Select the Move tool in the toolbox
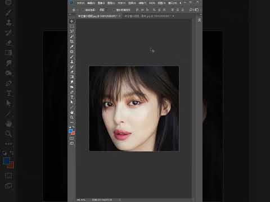This screenshot has height=202, width=270. (71, 21)
